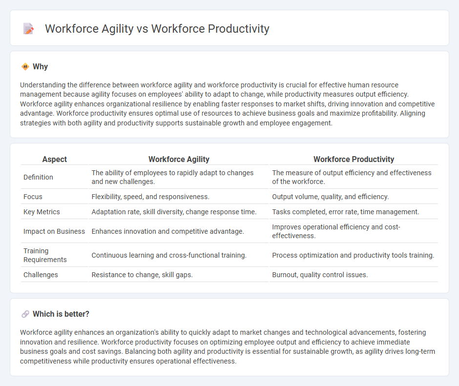This screenshot has width=459, height=386.
Task: Click the chain link icon beside Which is better?
Action: click(25, 314)
